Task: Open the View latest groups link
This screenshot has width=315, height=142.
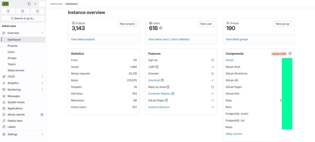Action: coord(237,39)
